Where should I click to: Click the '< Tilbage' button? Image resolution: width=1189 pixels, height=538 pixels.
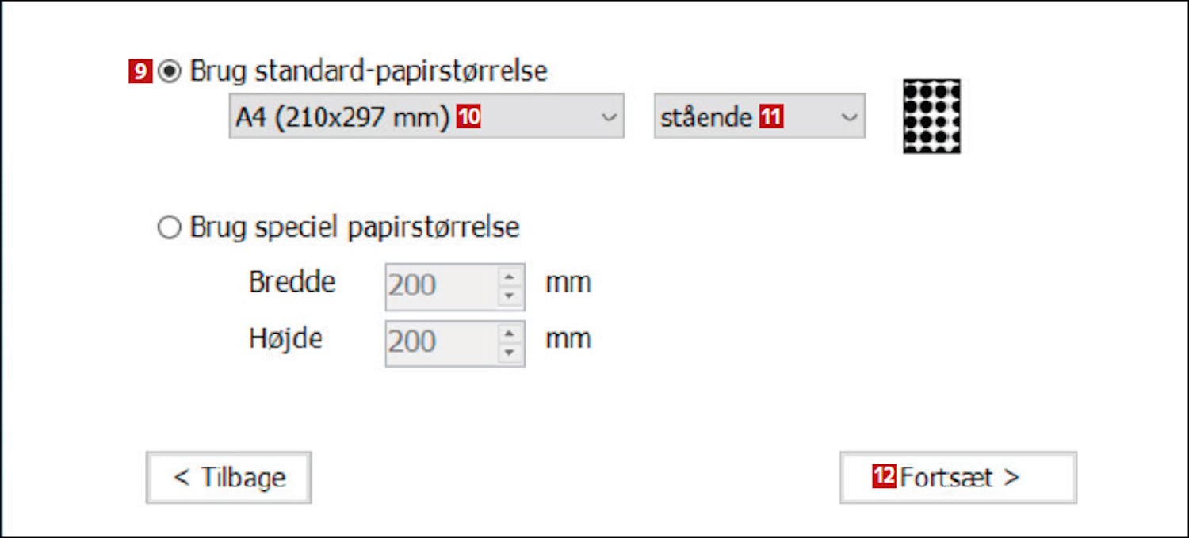(x=228, y=477)
